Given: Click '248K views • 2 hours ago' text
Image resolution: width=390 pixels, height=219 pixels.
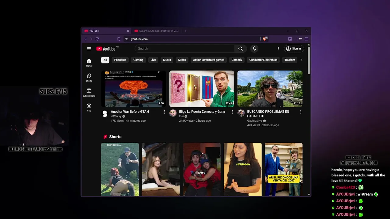Looking at the screenshot, I should click(x=195, y=121).
